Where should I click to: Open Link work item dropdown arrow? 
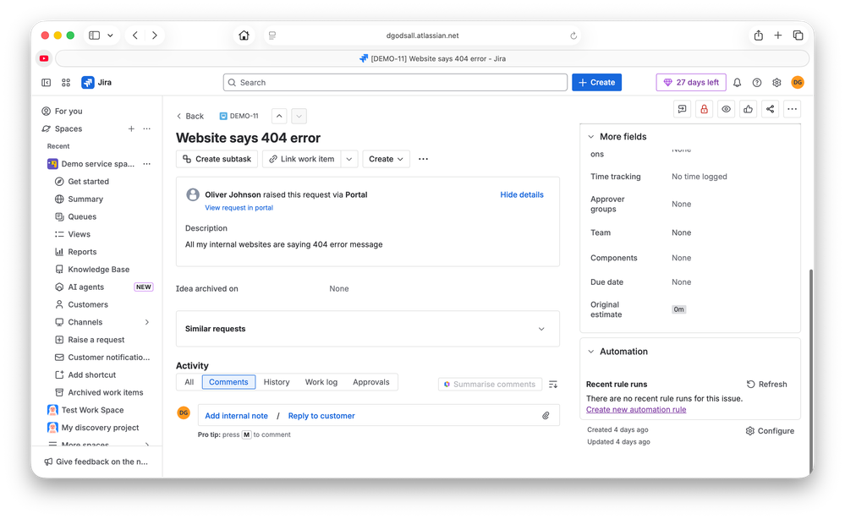coord(349,159)
